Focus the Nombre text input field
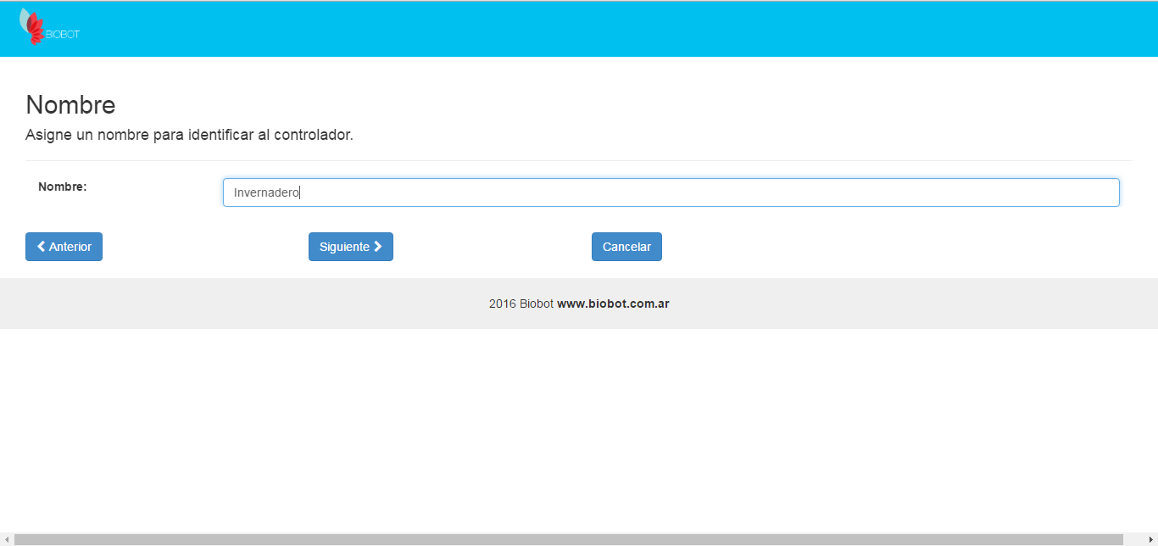 coord(678,192)
